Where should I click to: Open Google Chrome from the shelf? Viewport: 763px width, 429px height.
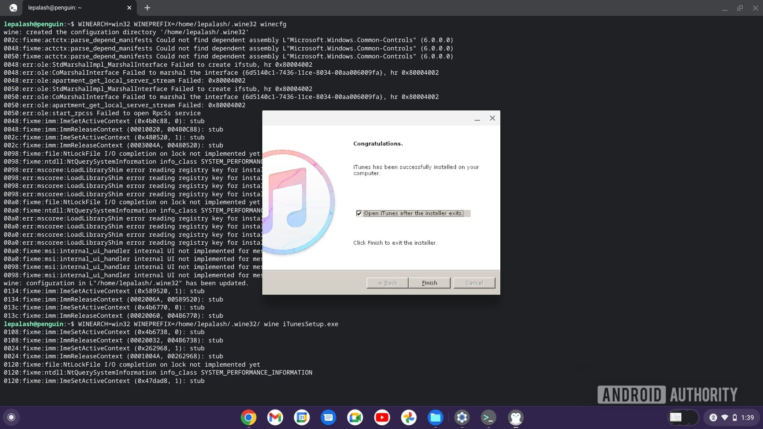(248, 417)
